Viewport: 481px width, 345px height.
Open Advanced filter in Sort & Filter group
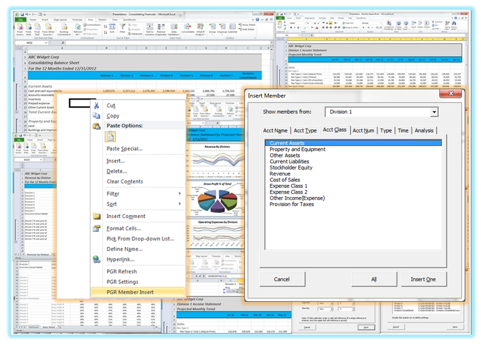(x=135, y=34)
